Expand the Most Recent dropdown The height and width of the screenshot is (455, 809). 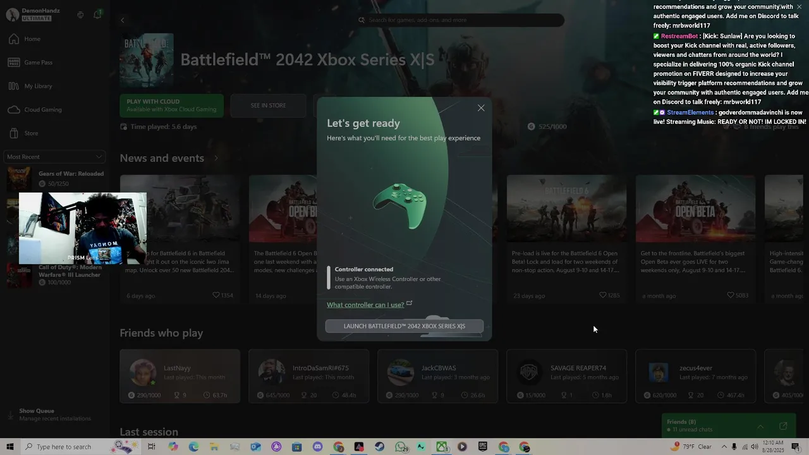click(x=54, y=157)
